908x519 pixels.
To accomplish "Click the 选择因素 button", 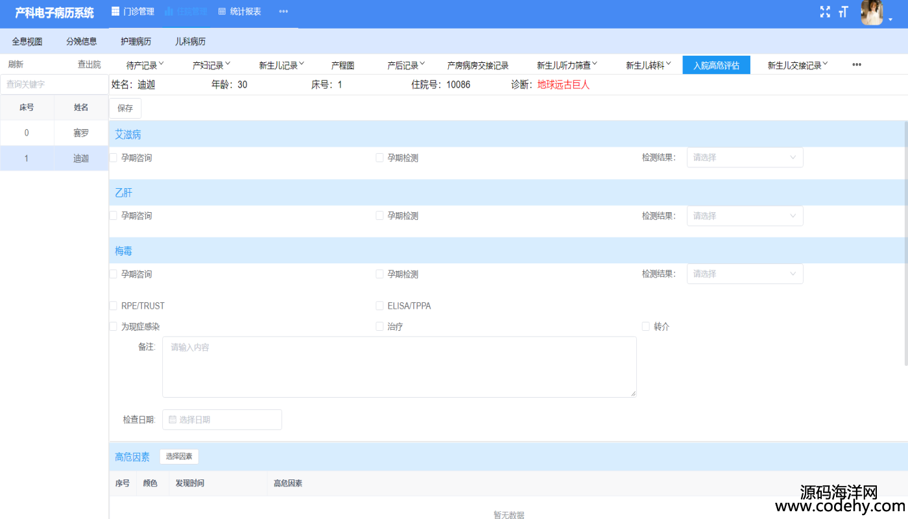I will tap(179, 457).
